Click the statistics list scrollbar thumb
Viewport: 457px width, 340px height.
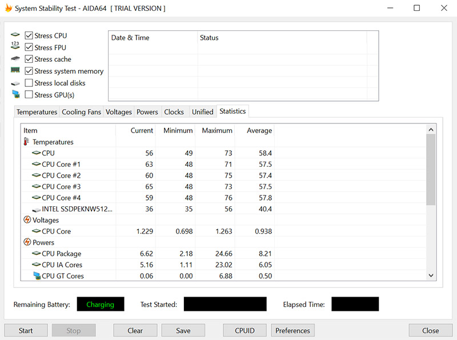tap(431, 170)
